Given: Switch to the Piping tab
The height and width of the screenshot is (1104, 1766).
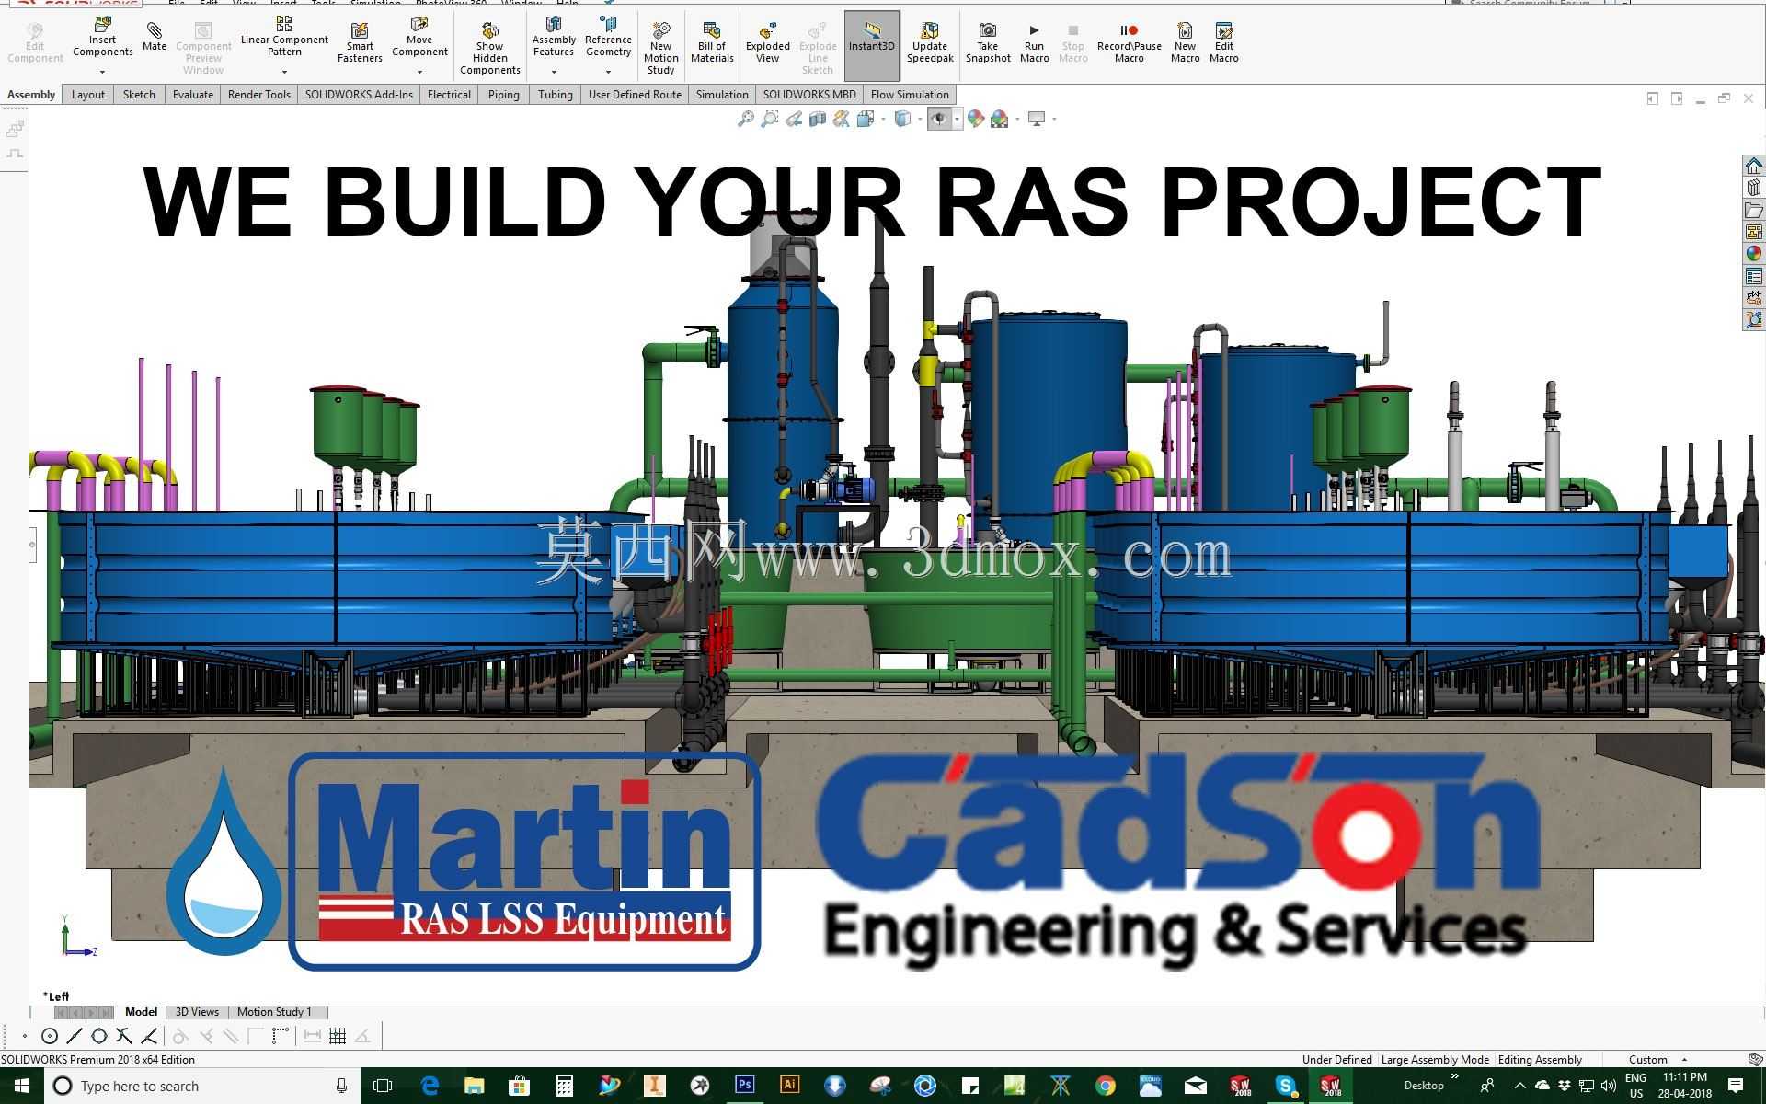Looking at the screenshot, I should tap(503, 94).
